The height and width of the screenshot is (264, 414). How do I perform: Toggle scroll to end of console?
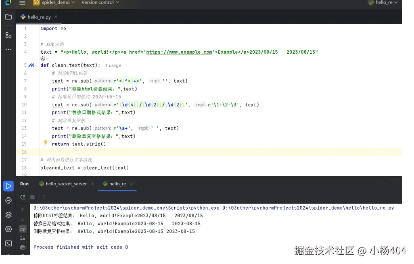[23, 238]
